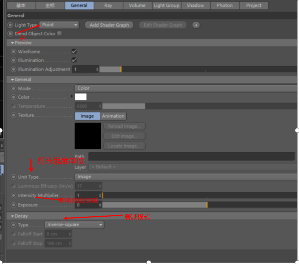Click the texture Path field
This screenshot has height=264, width=299.
pos(192,156)
